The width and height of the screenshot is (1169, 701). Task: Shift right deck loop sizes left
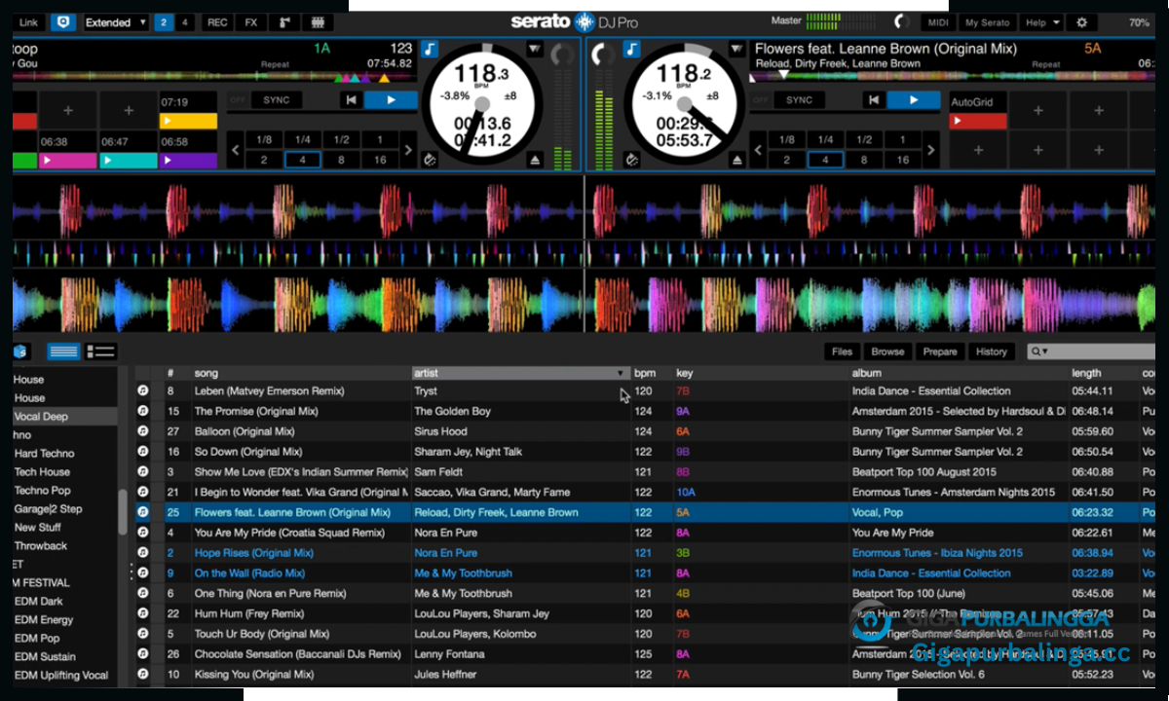pos(757,150)
